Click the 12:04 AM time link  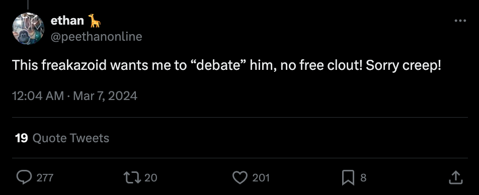[38, 96]
